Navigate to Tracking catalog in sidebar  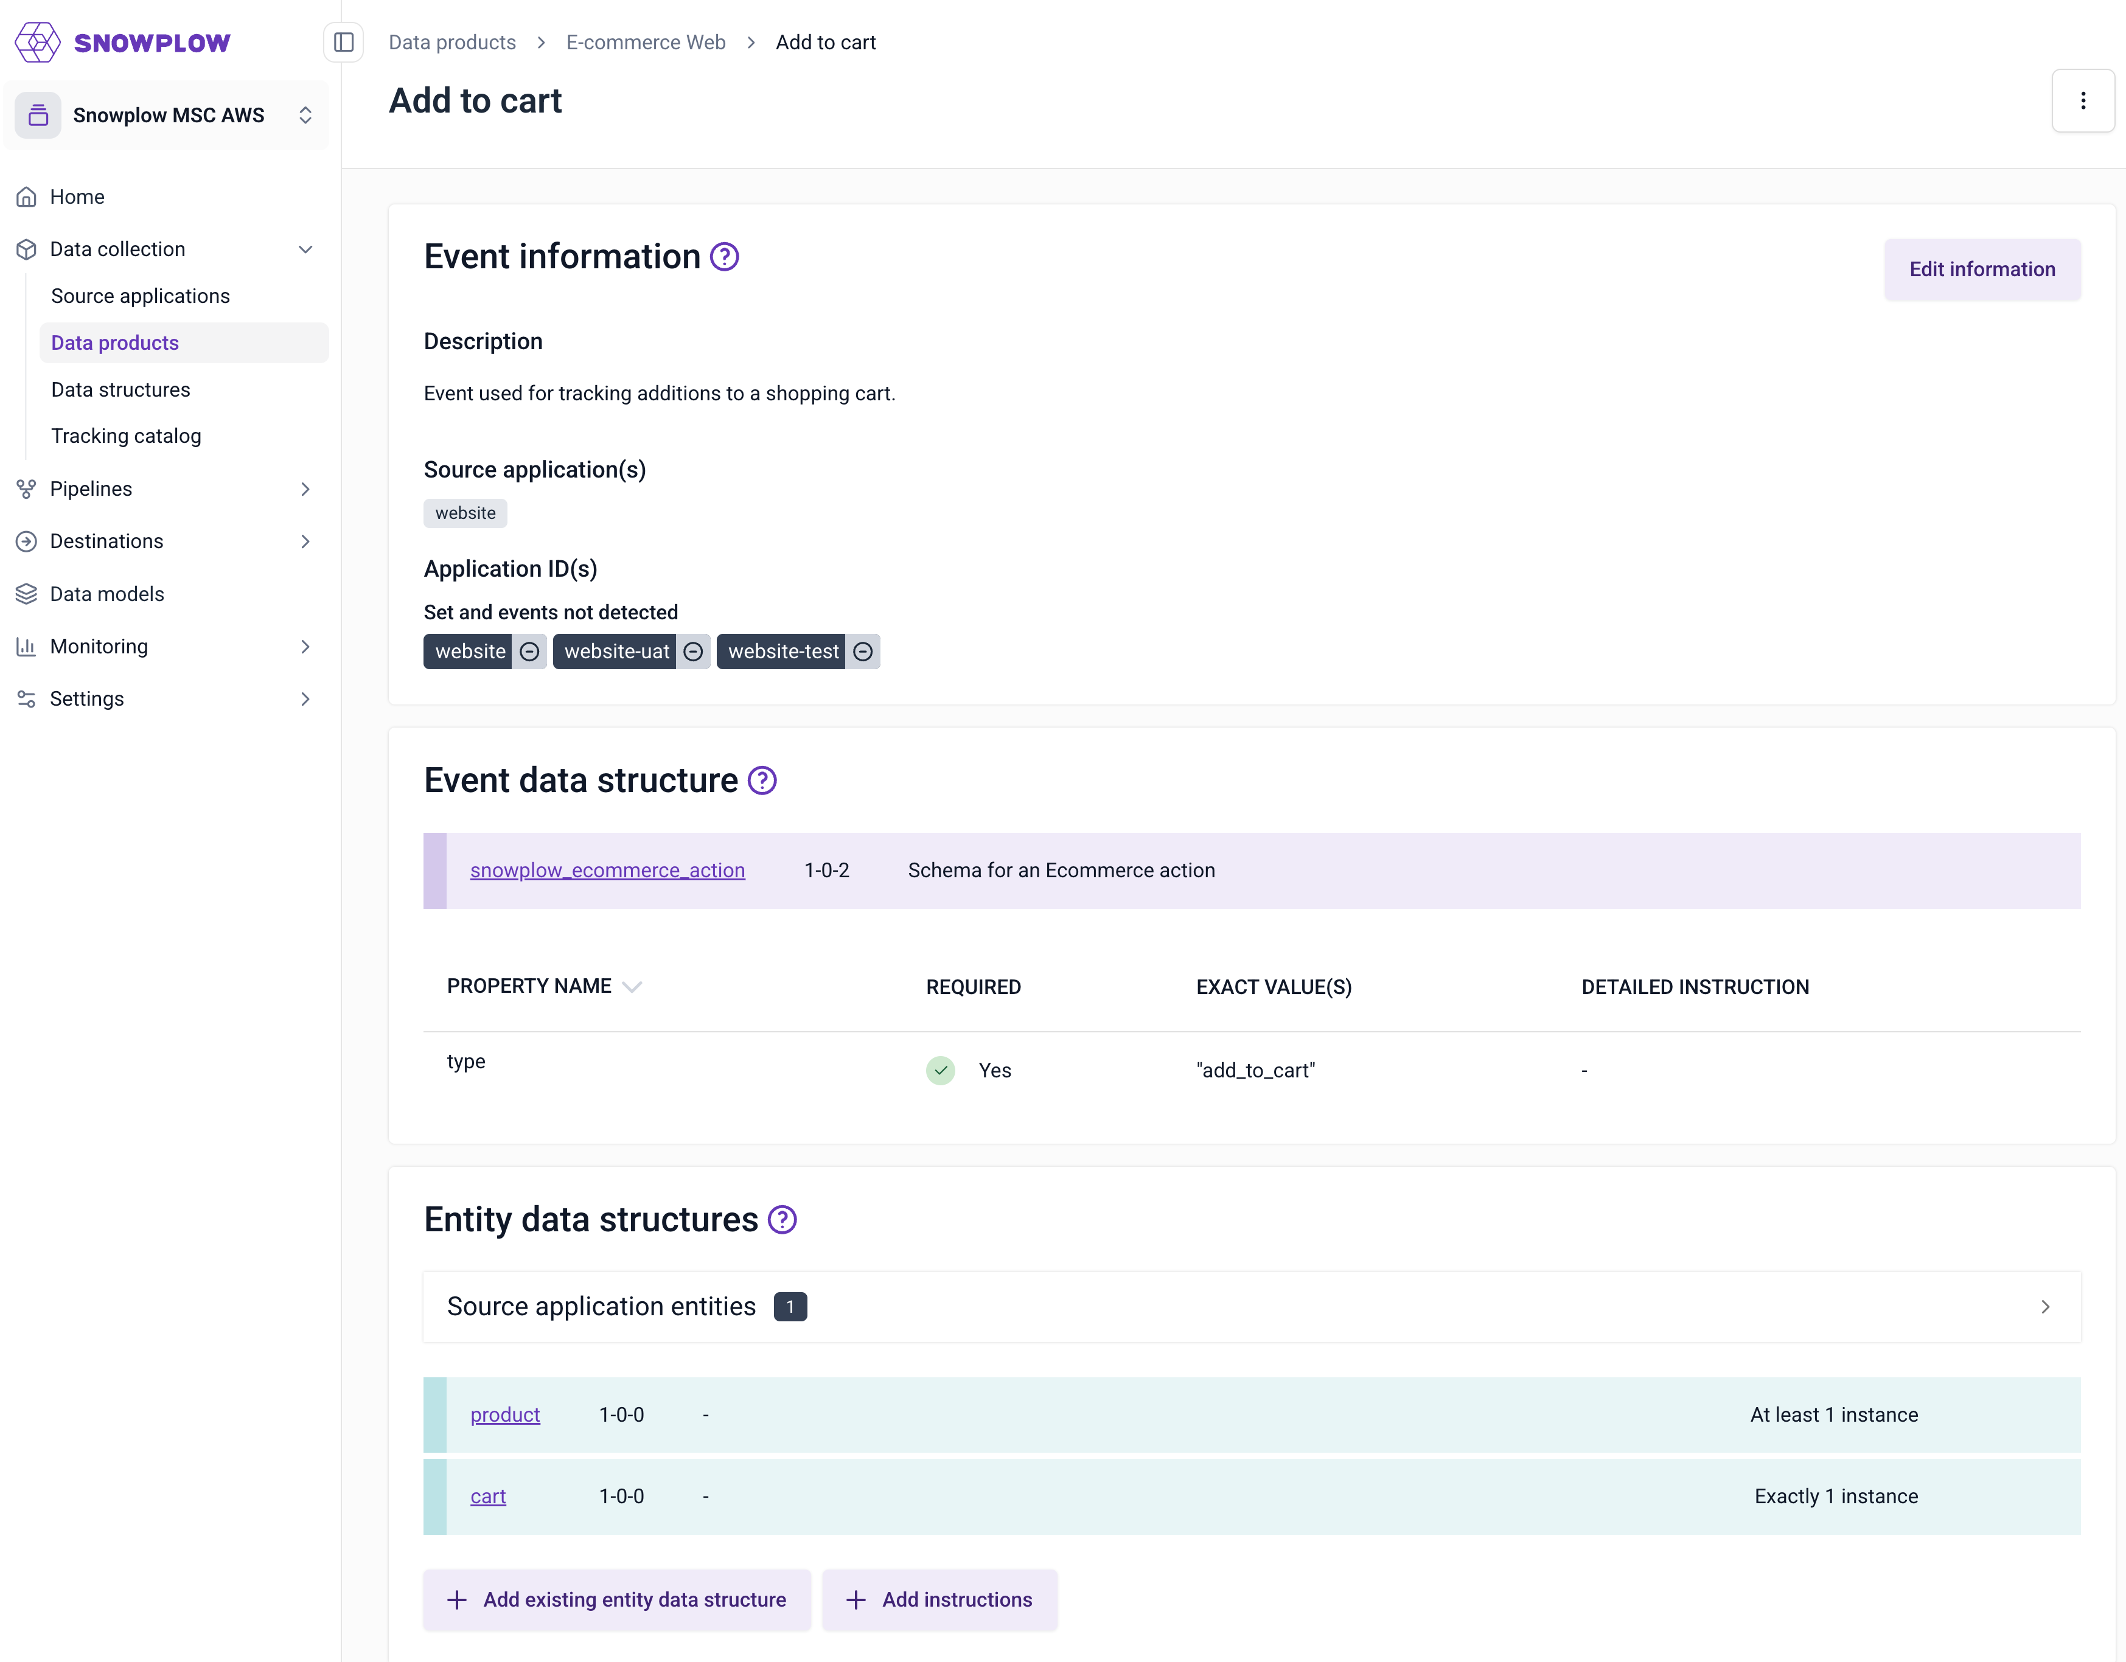click(x=127, y=436)
